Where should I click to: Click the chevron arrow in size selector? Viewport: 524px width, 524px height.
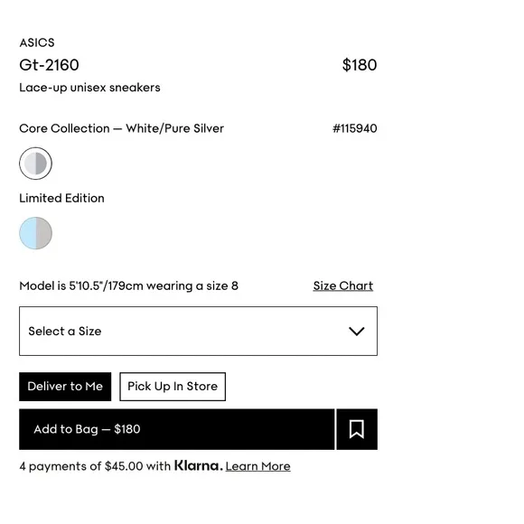pyautogui.click(x=357, y=332)
